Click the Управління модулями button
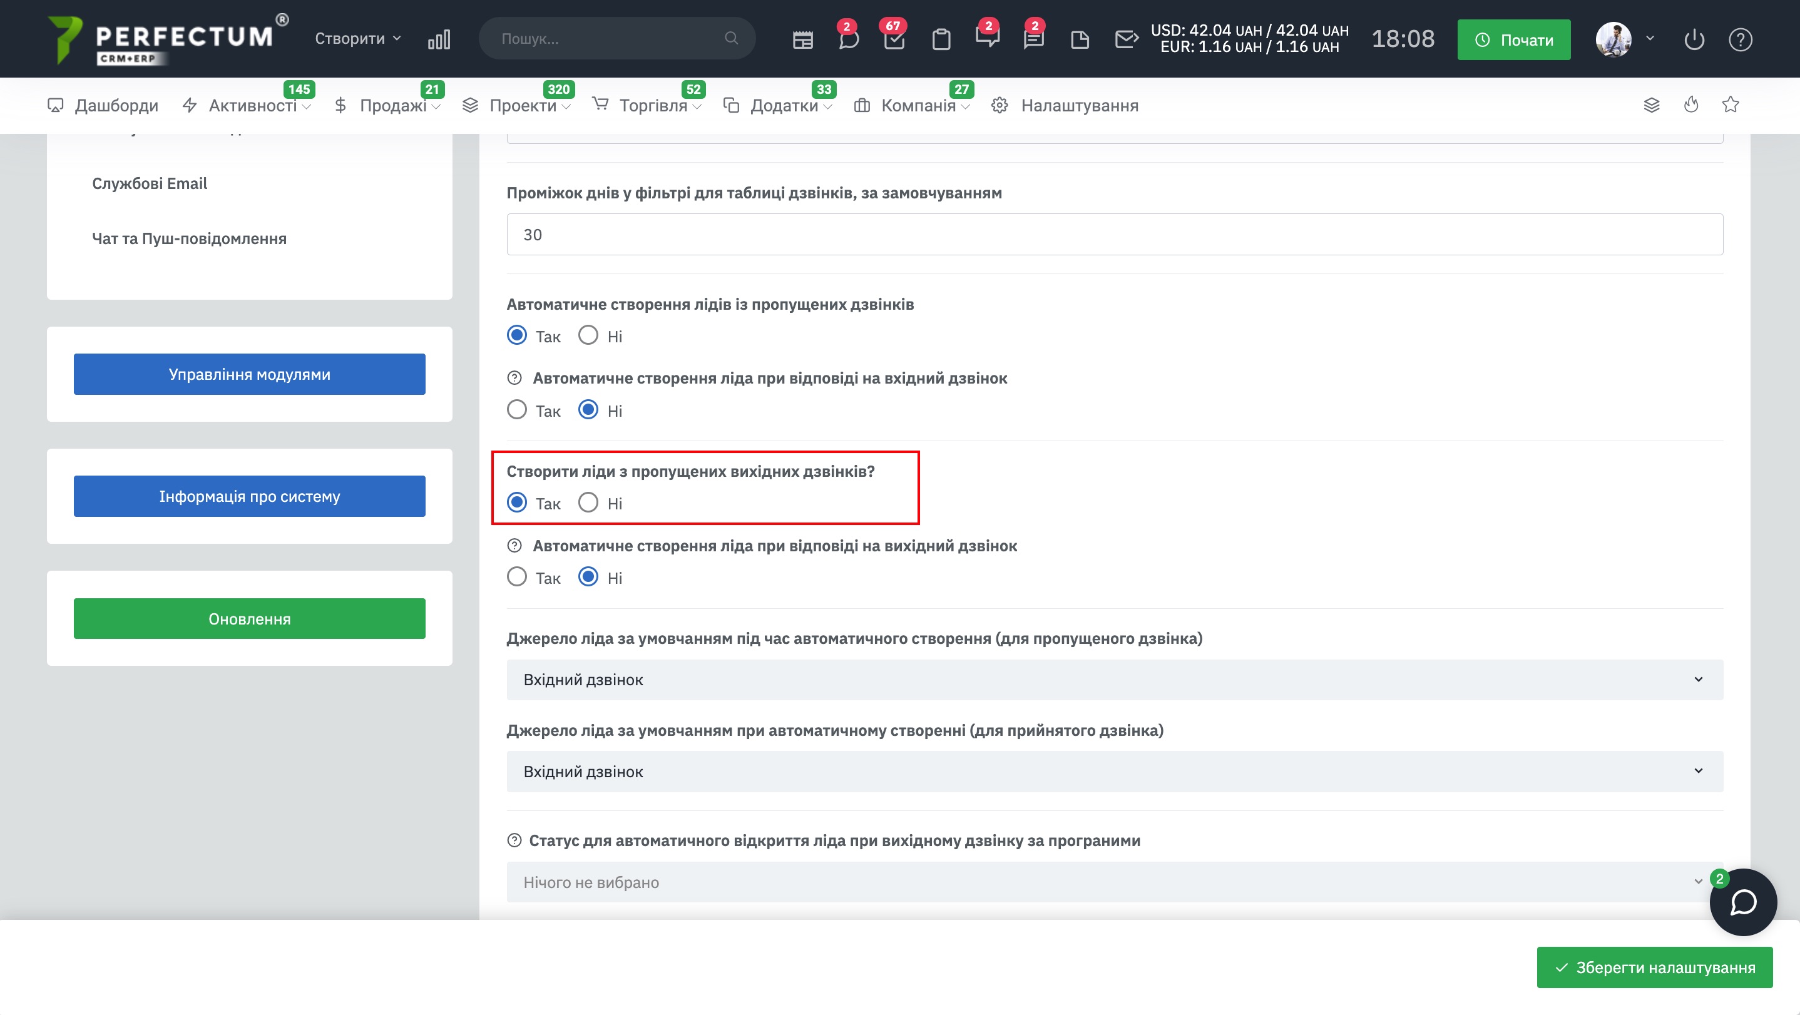Viewport: 1800px width, 1015px height. tap(250, 374)
